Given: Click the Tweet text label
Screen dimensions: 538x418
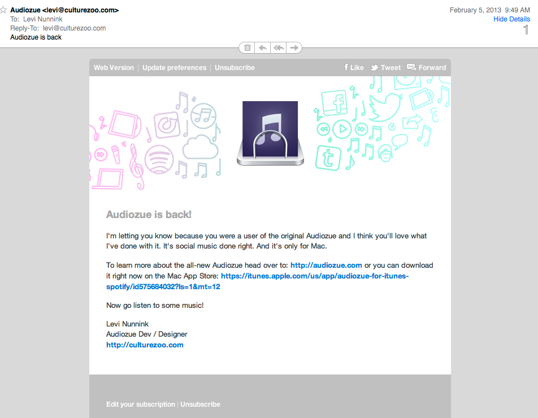Looking at the screenshot, I should coord(391,68).
